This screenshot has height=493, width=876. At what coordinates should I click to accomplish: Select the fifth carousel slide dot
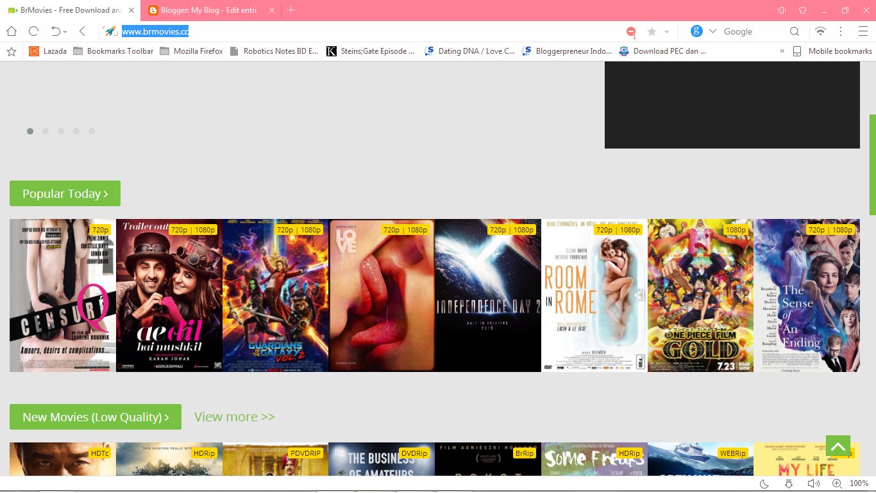[92, 131]
